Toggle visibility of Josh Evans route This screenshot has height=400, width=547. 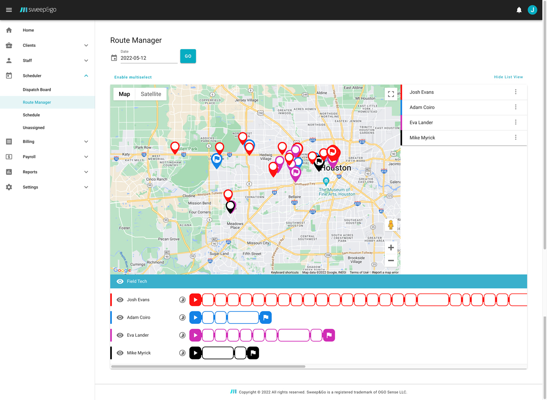coord(120,300)
